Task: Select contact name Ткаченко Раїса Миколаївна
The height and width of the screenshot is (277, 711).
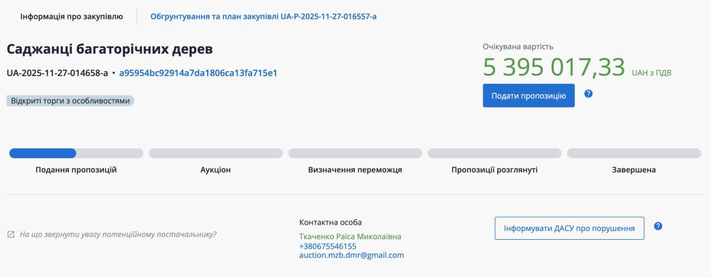Action: [x=350, y=236]
